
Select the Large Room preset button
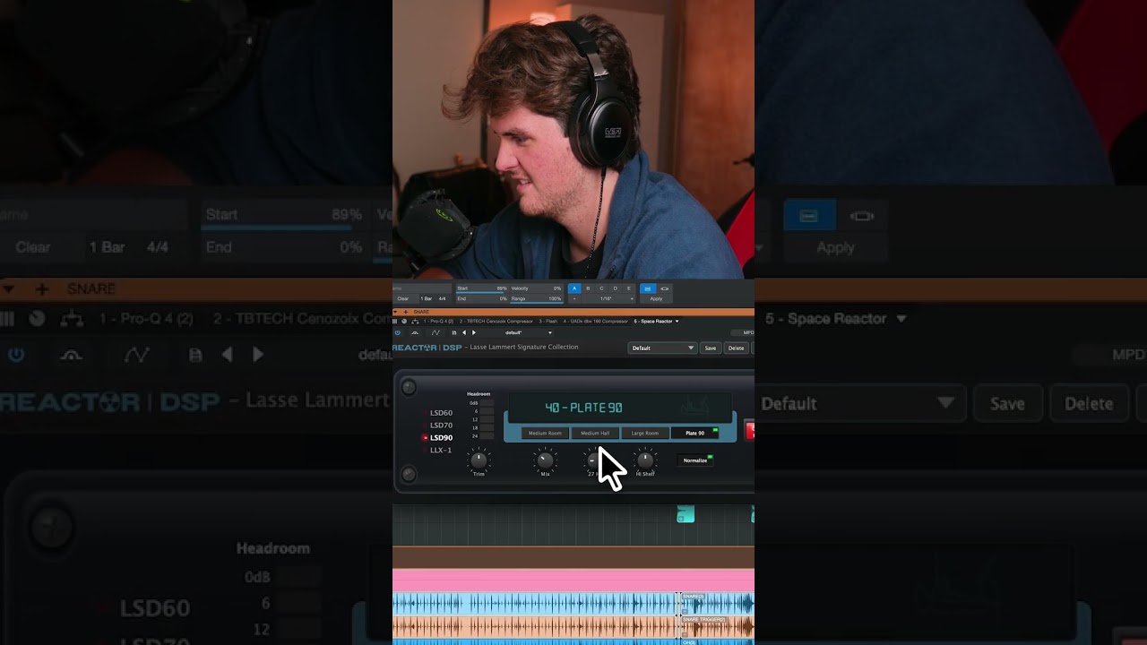point(645,433)
